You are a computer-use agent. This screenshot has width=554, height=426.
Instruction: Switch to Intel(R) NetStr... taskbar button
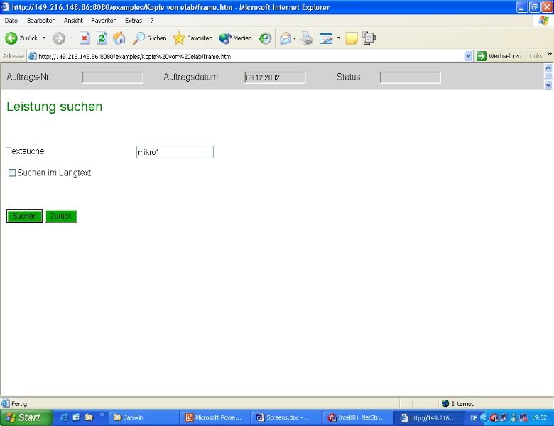[x=358, y=417]
